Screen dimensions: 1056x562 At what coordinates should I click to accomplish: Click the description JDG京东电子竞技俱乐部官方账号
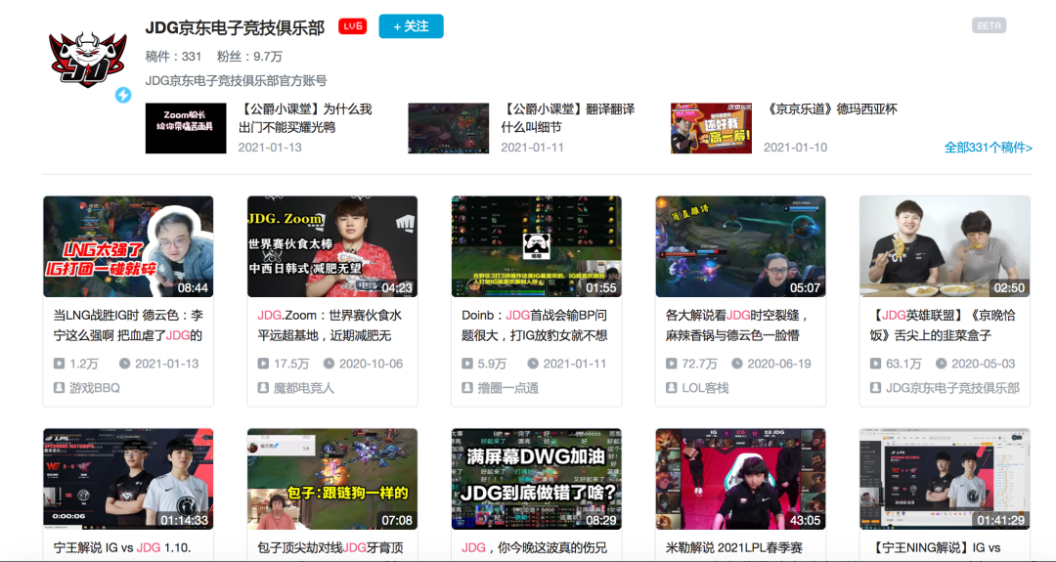pyautogui.click(x=236, y=81)
